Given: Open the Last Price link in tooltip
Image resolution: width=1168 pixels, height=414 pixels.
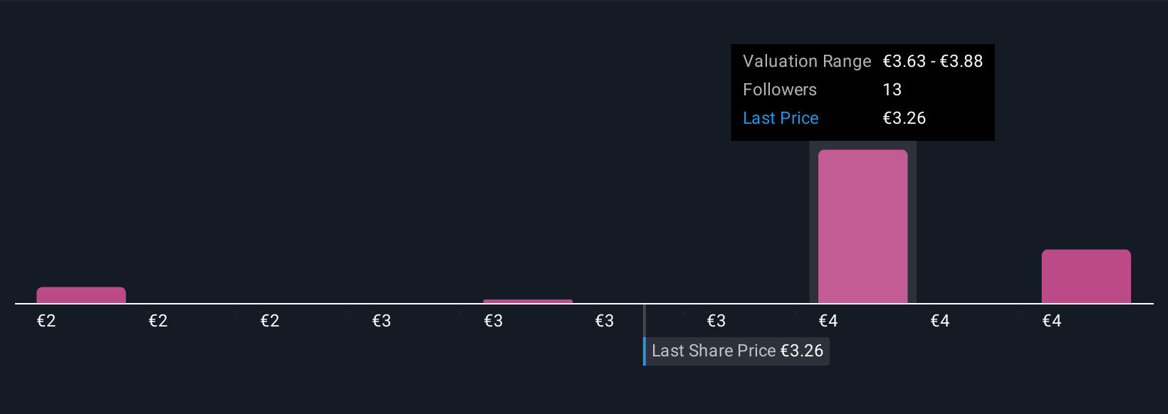Looking at the screenshot, I should 781,118.
